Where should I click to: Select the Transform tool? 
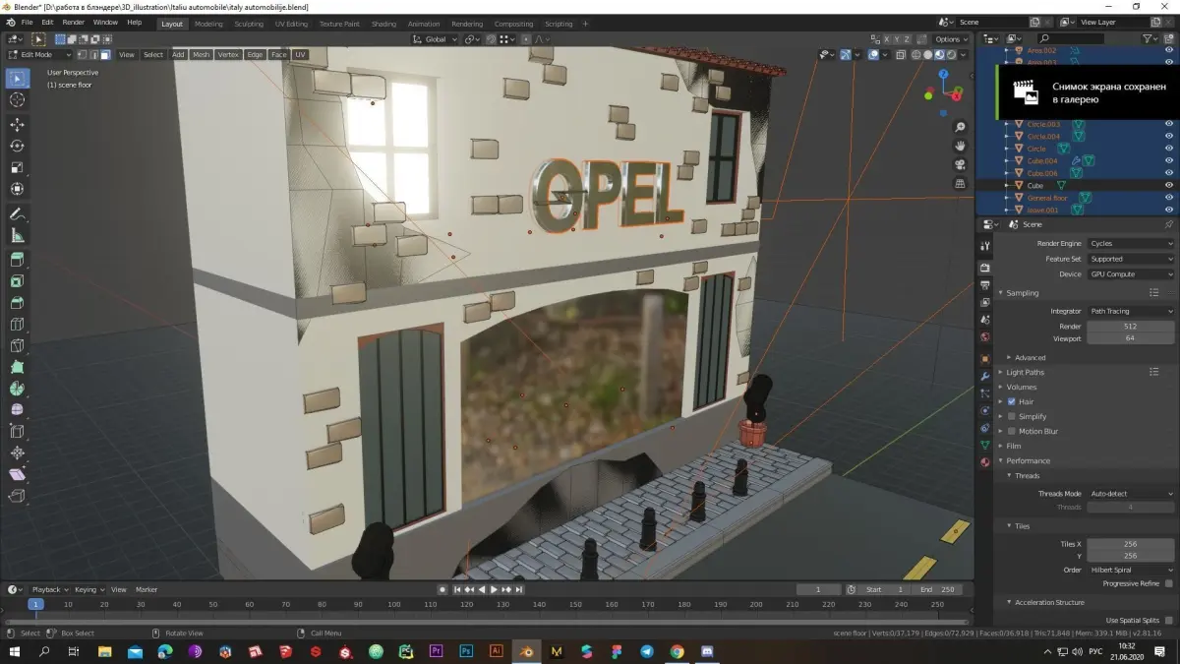[17, 189]
